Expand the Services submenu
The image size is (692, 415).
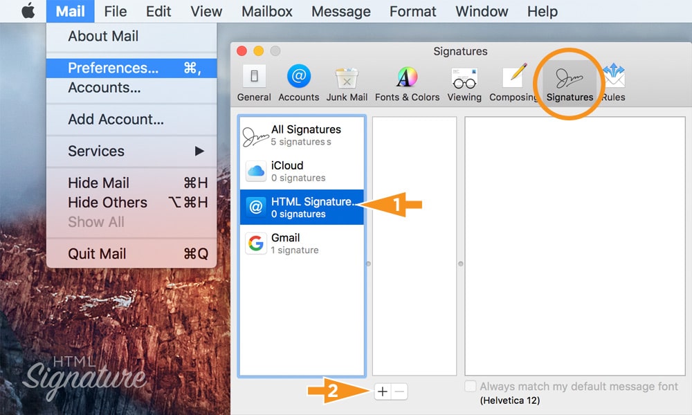(x=131, y=151)
